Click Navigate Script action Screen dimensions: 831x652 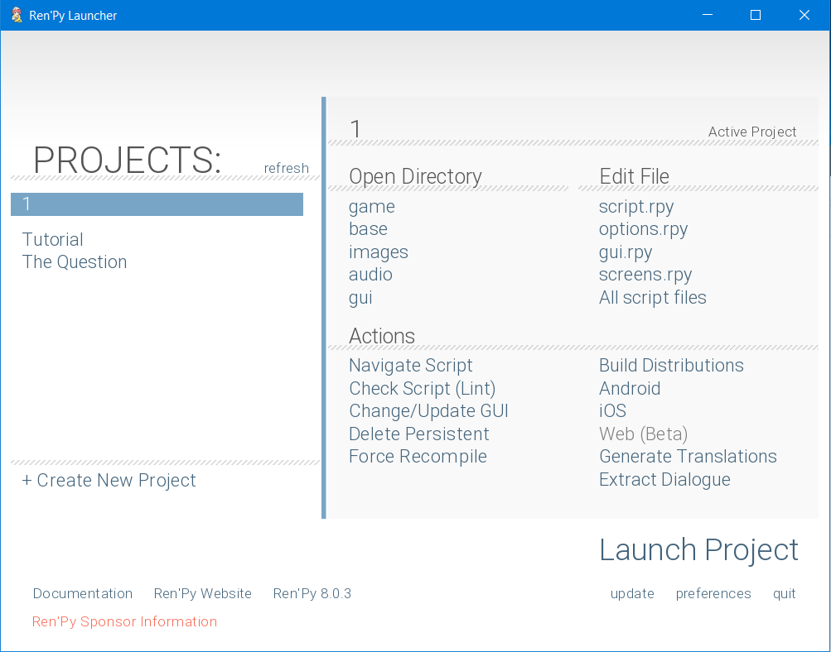410,366
